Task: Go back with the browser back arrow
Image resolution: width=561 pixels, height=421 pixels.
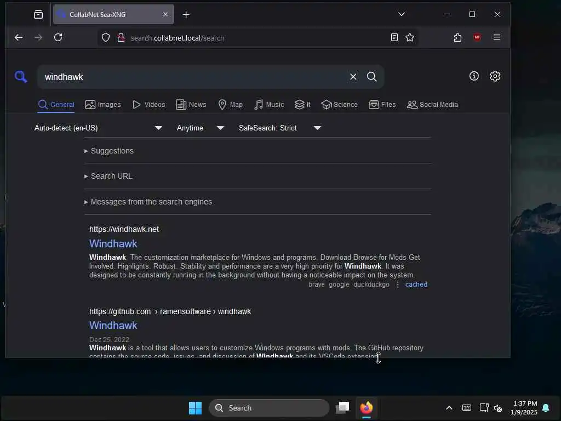Action: coord(19,38)
